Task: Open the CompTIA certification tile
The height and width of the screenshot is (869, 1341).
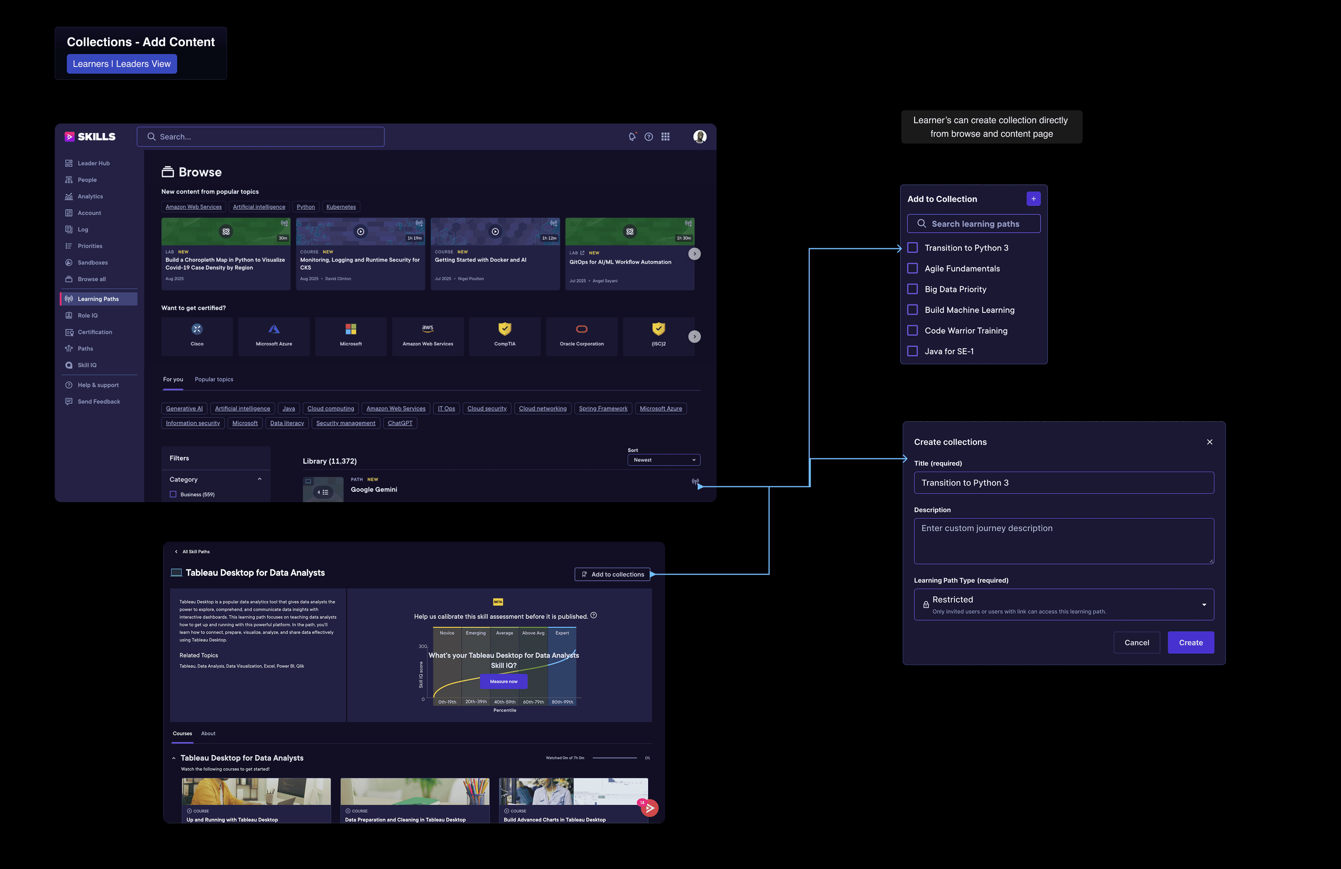Action: coord(505,336)
